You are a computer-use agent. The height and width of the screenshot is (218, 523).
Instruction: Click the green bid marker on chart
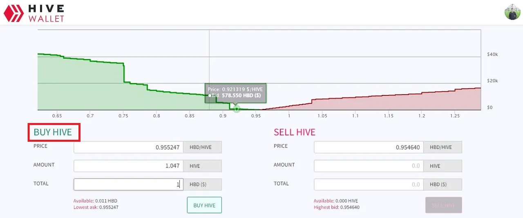pos(237,109)
